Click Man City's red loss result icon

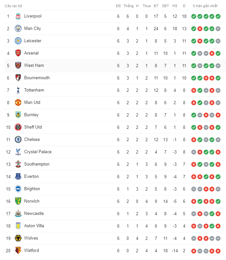coord(200,29)
